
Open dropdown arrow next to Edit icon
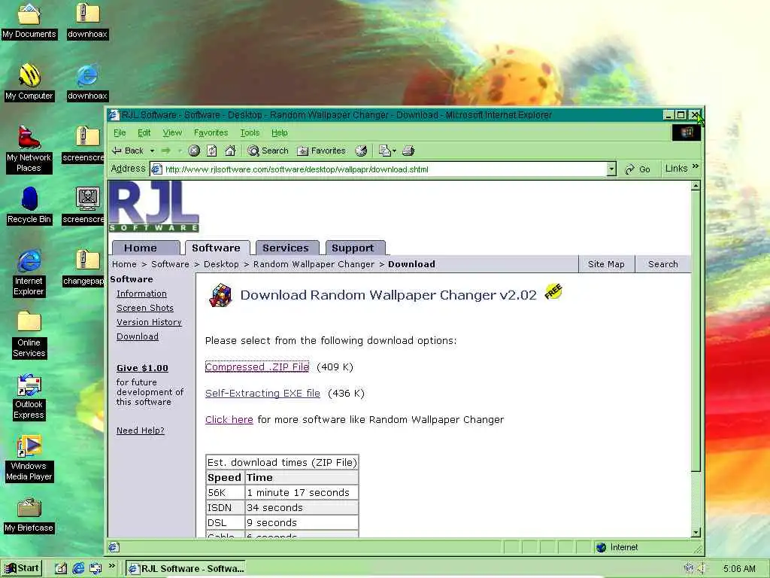pos(394,151)
